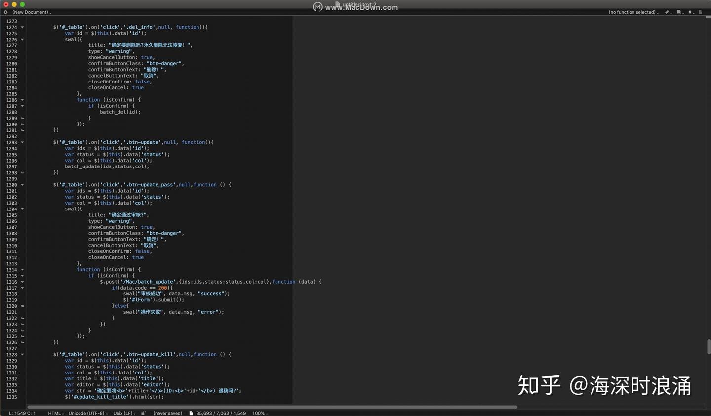
Task: Click the (never saved) status text
Action: pos(168,413)
